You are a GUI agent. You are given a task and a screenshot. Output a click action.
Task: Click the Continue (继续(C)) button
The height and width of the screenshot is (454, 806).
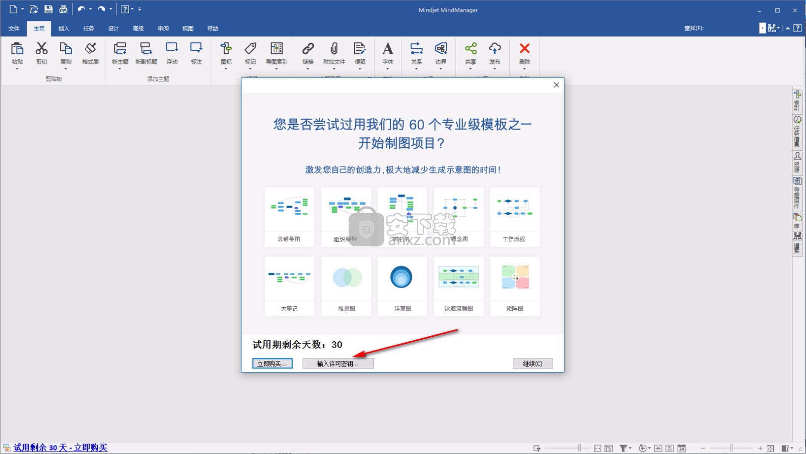tap(532, 364)
